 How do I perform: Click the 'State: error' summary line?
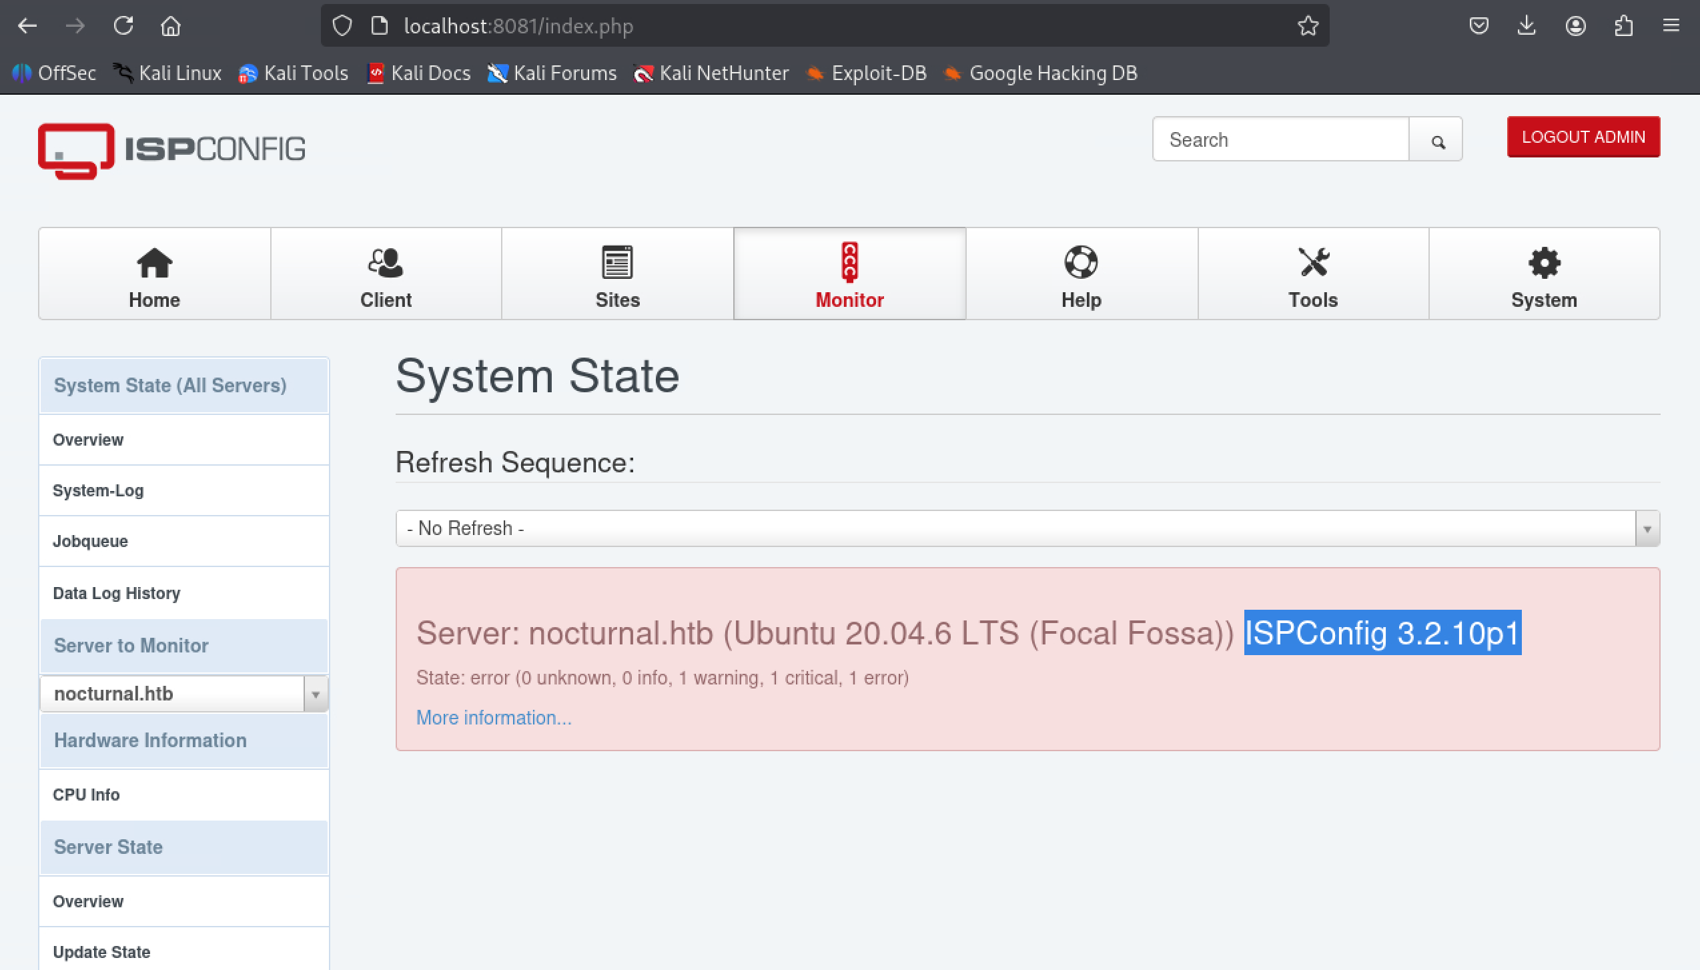click(663, 678)
